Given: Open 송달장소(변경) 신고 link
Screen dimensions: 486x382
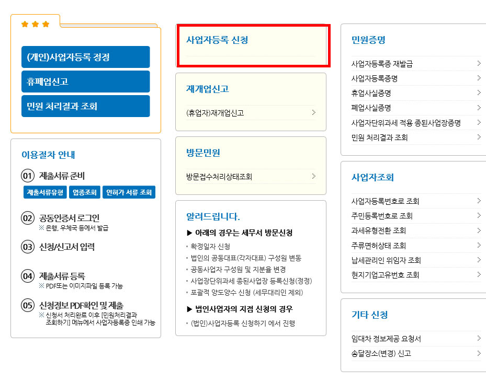Looking at the screenshot, I should tap(381, 354).
